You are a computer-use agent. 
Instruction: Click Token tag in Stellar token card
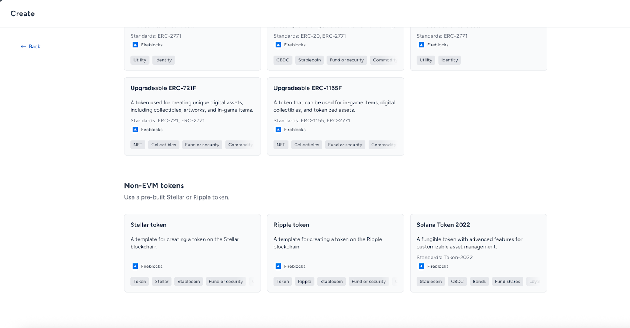coord(140,282)
